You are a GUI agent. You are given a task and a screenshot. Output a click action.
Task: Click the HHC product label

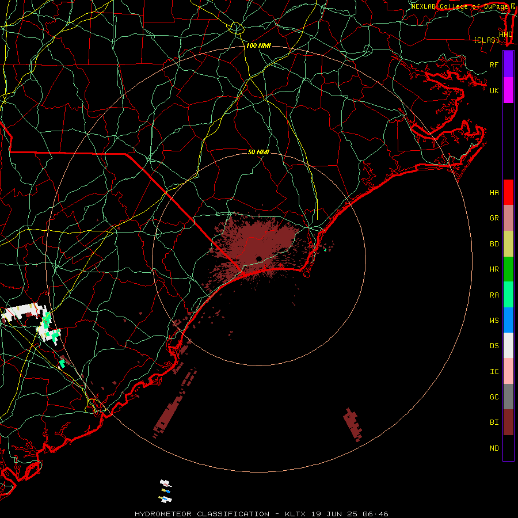pos(505,35)
